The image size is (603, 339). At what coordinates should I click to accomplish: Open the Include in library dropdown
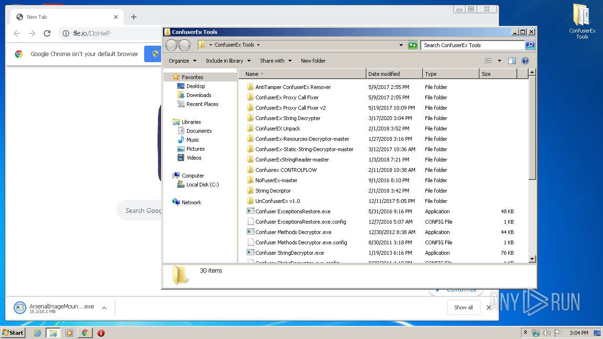pyautogui.click(x=228, y=61)
